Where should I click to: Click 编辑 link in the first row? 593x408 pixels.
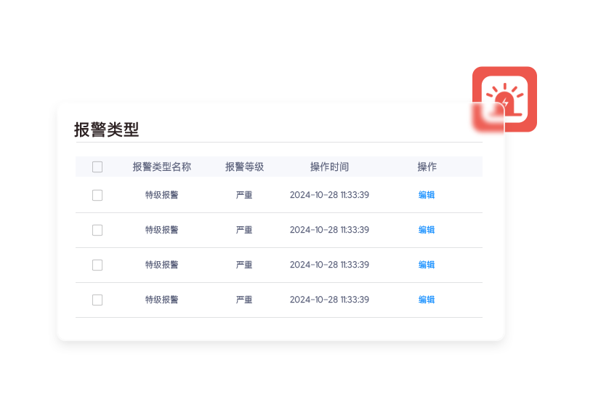click(x=427, y=195)
